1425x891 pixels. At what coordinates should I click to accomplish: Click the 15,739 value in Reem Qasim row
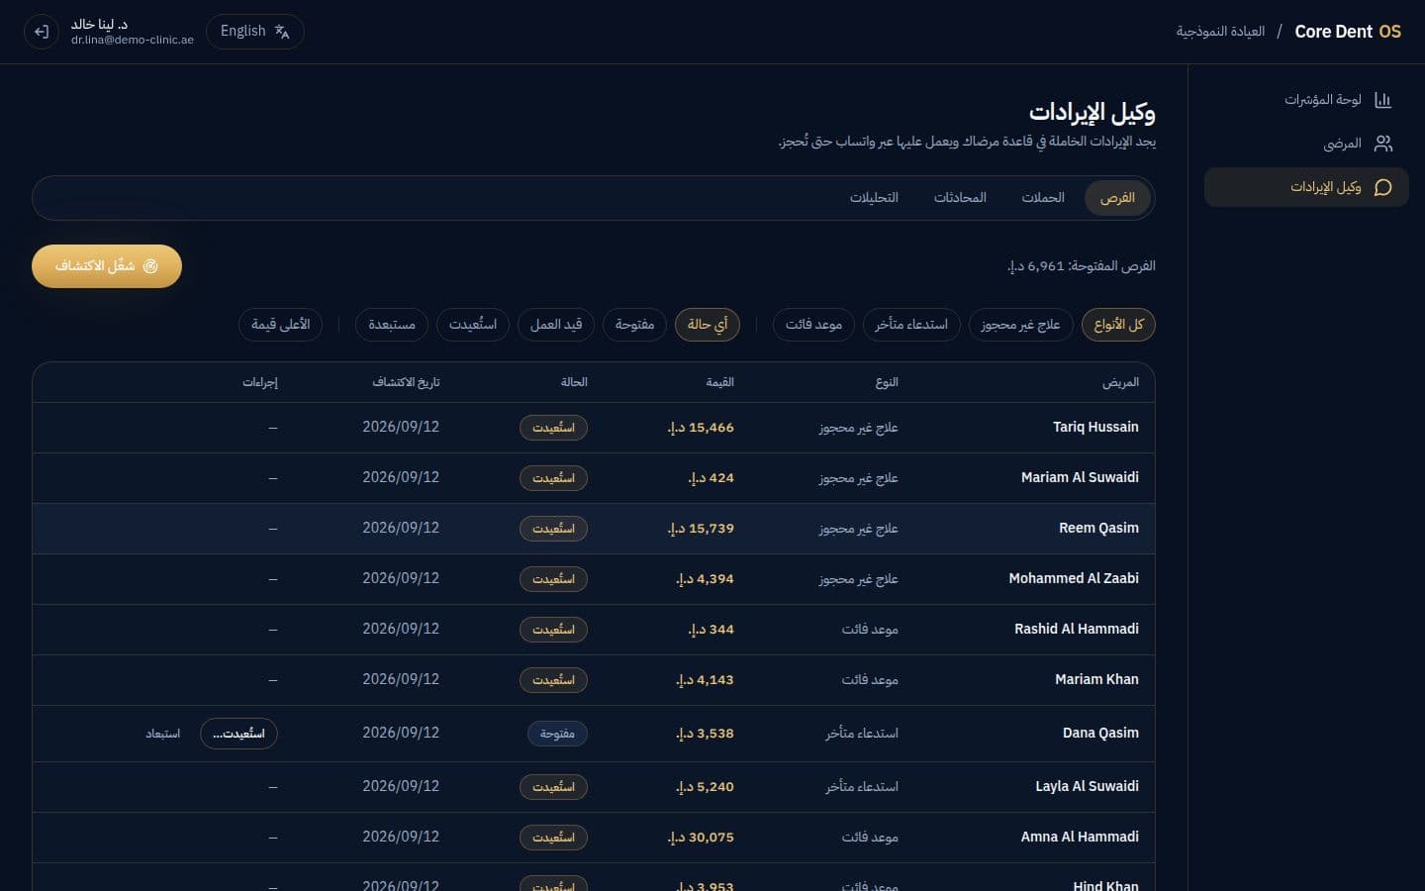click(x=701, y=529)
